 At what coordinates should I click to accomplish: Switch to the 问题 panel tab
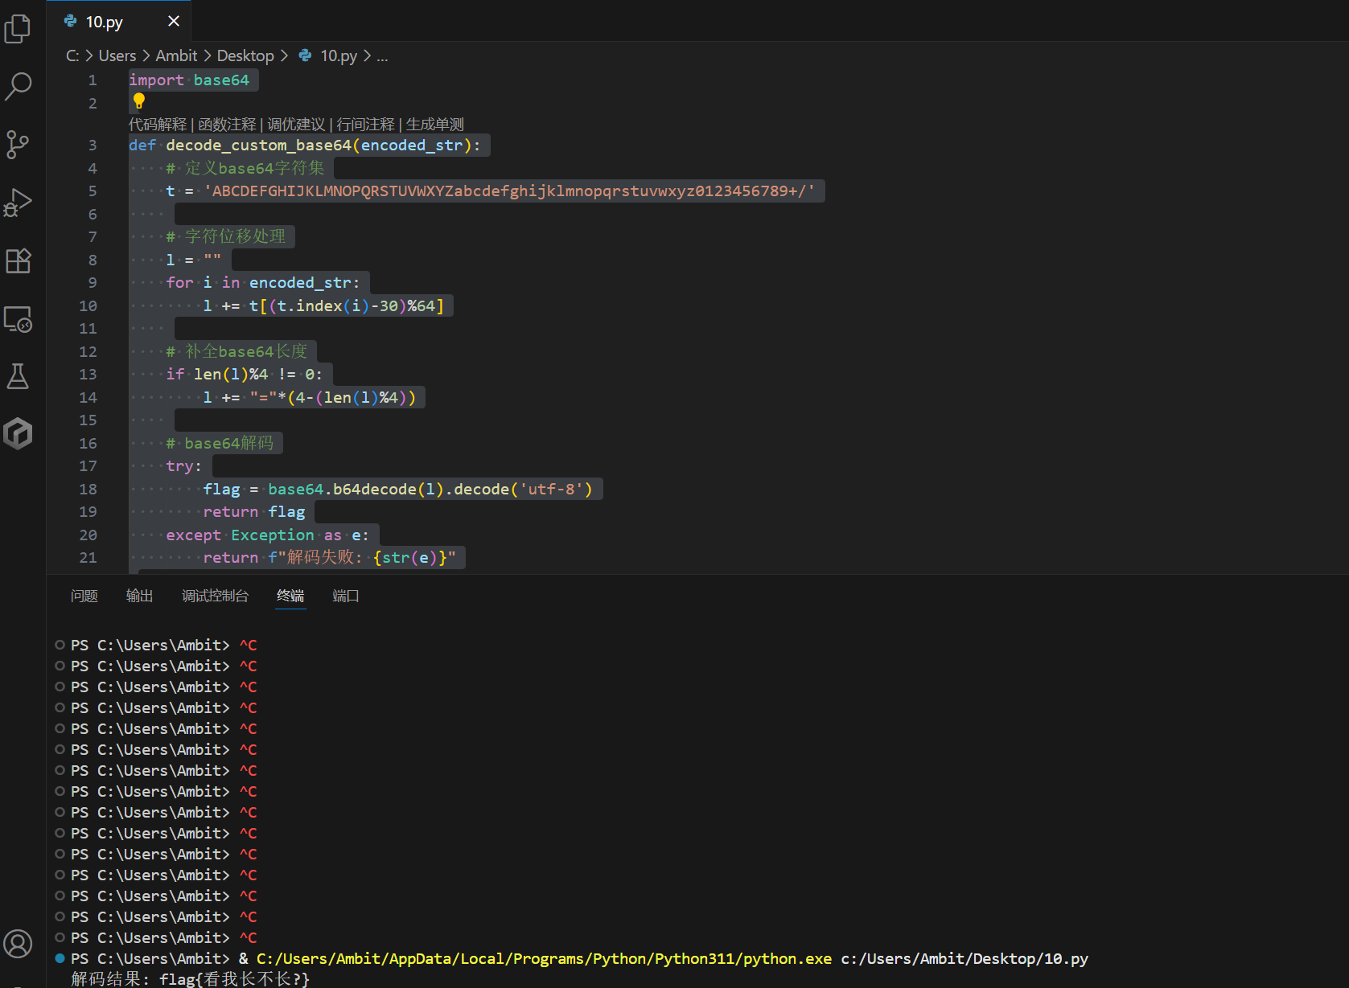[x=84, y=596]
